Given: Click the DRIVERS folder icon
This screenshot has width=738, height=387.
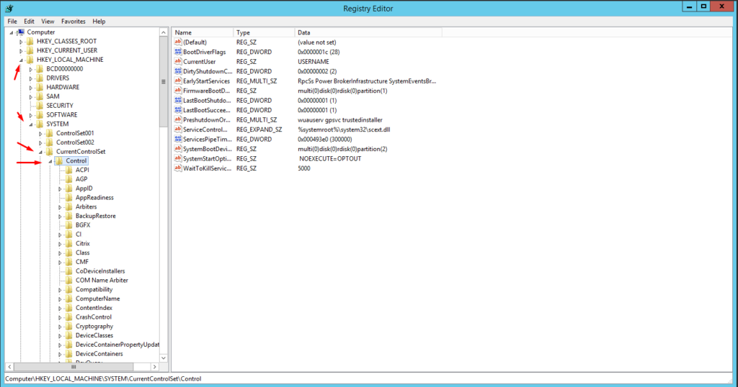Looking at the screenshot, I should (x=40, y=78).
